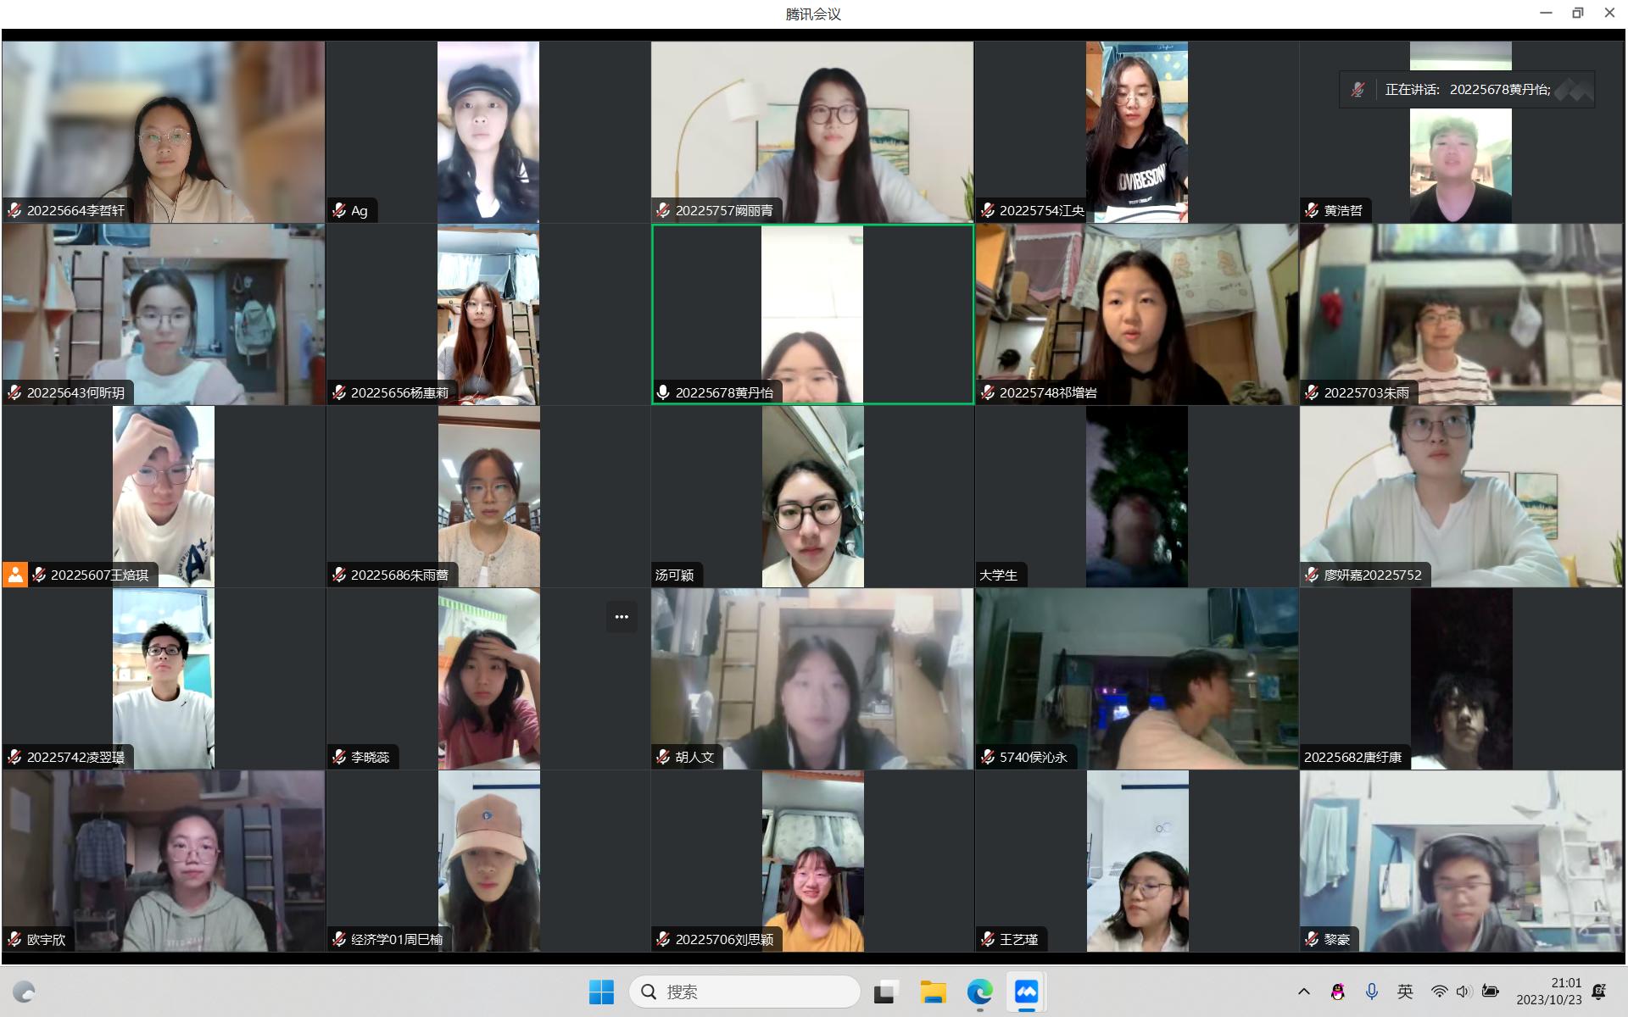Open the Windows Start menu

601,992
